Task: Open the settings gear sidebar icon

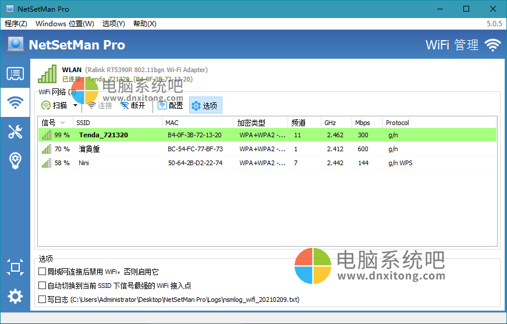Action: point(15,296)
